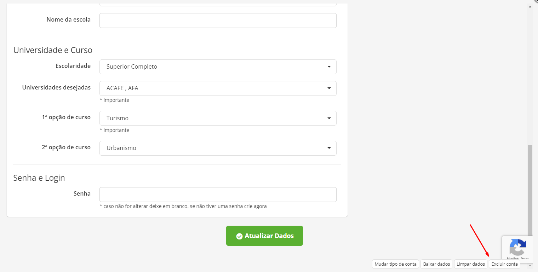
Task: Click the scrollbar up arrow at top
Action: [530, 6]
